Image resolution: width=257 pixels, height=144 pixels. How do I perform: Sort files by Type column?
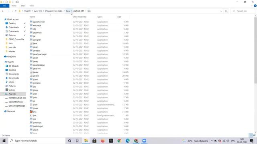coord(99,17)
